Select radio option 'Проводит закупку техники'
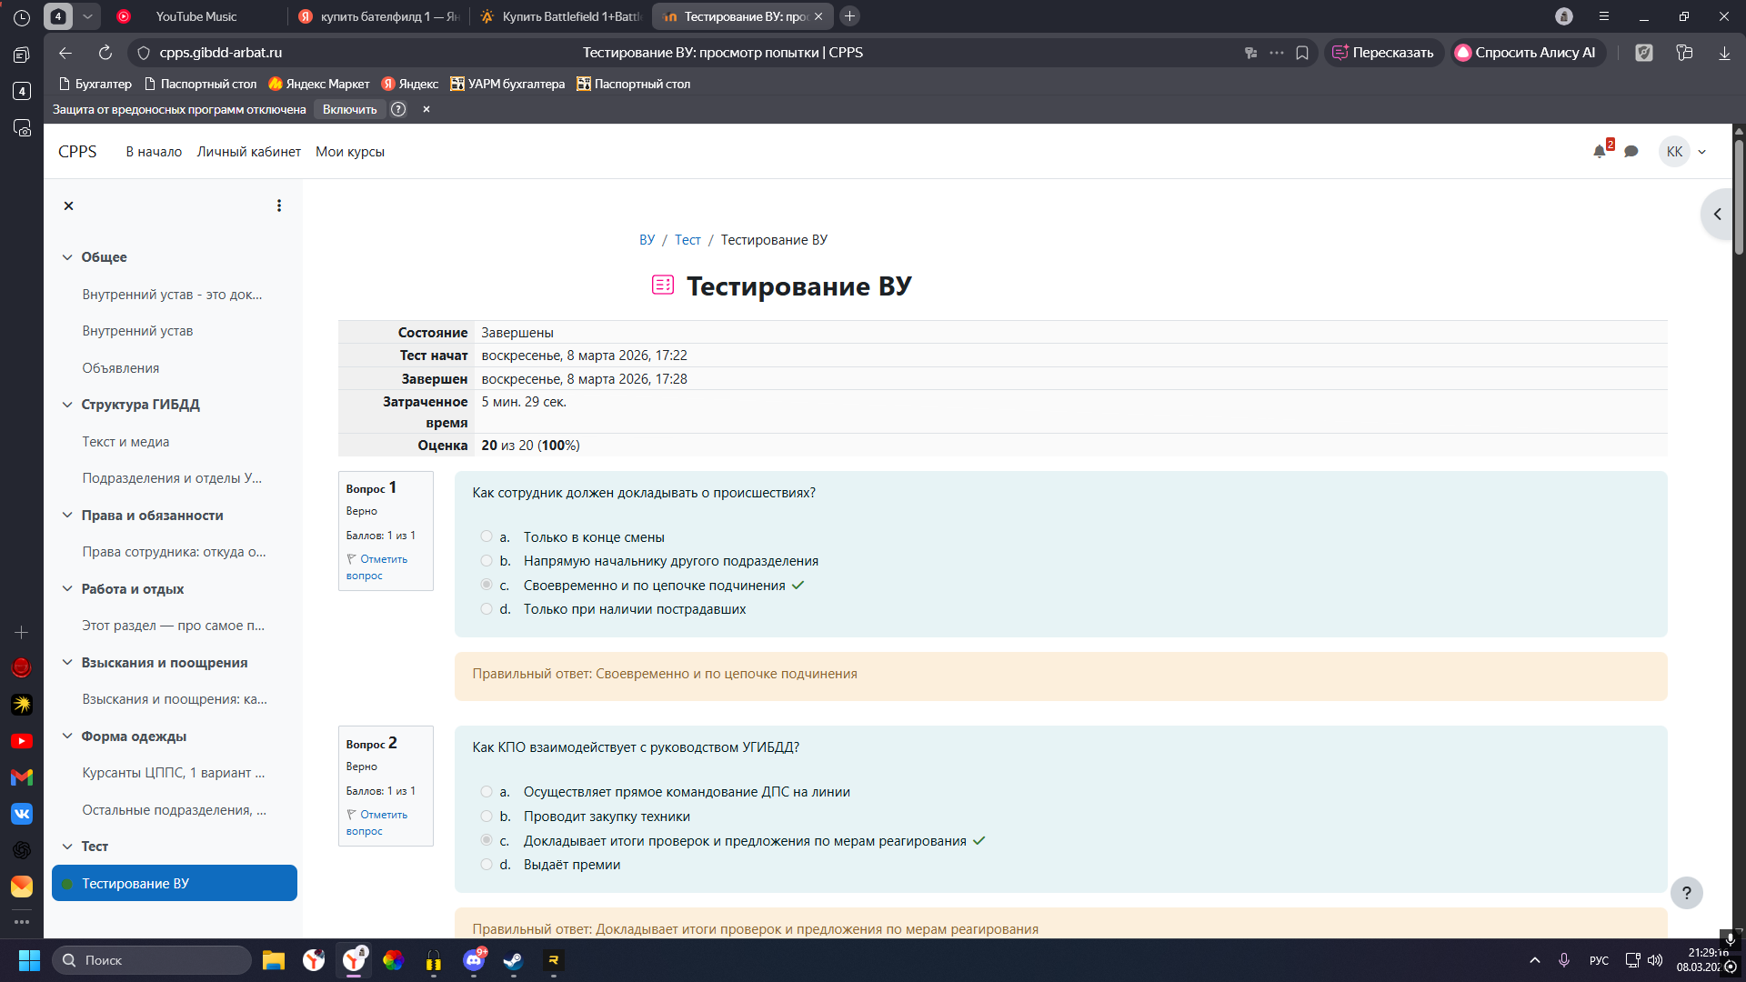1746x982 pixels. [487, 817]
